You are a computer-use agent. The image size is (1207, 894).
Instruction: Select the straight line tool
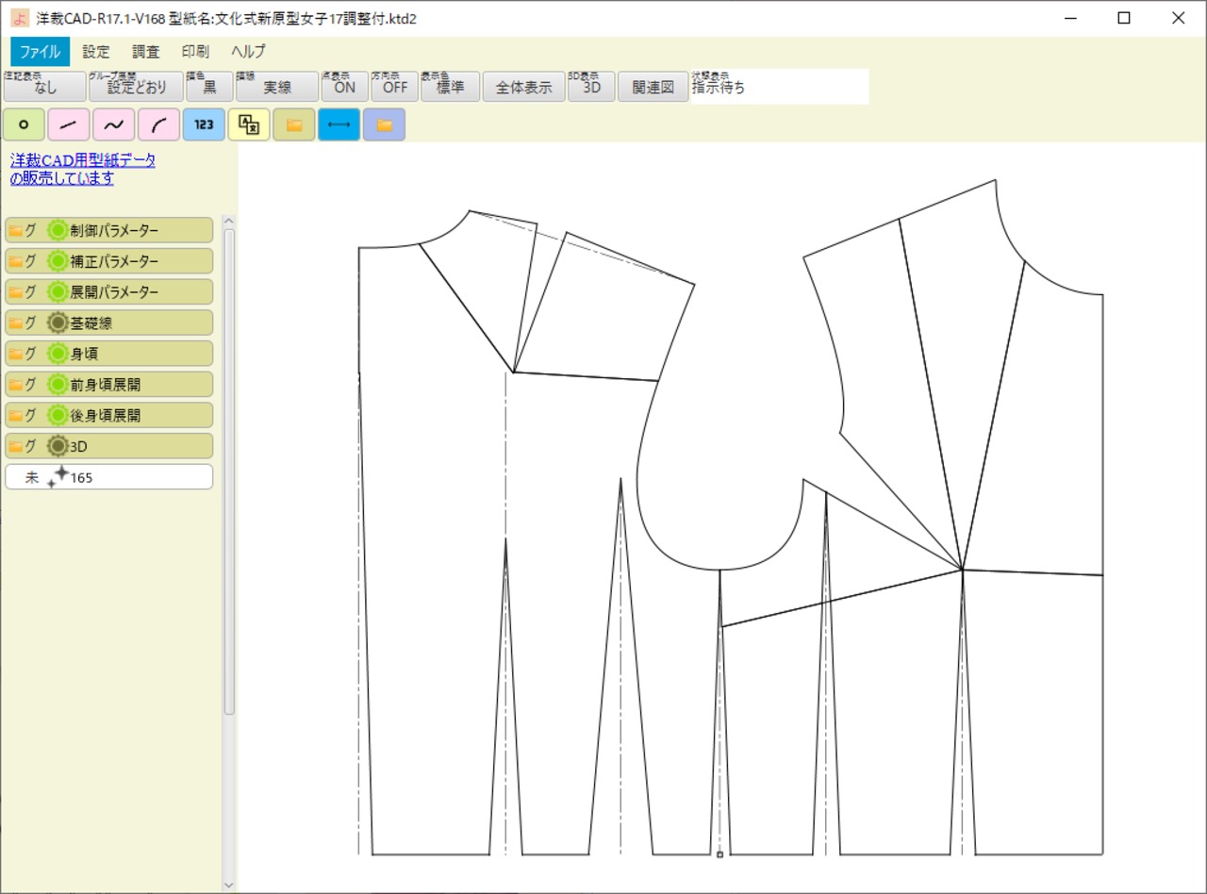point(70,124)
